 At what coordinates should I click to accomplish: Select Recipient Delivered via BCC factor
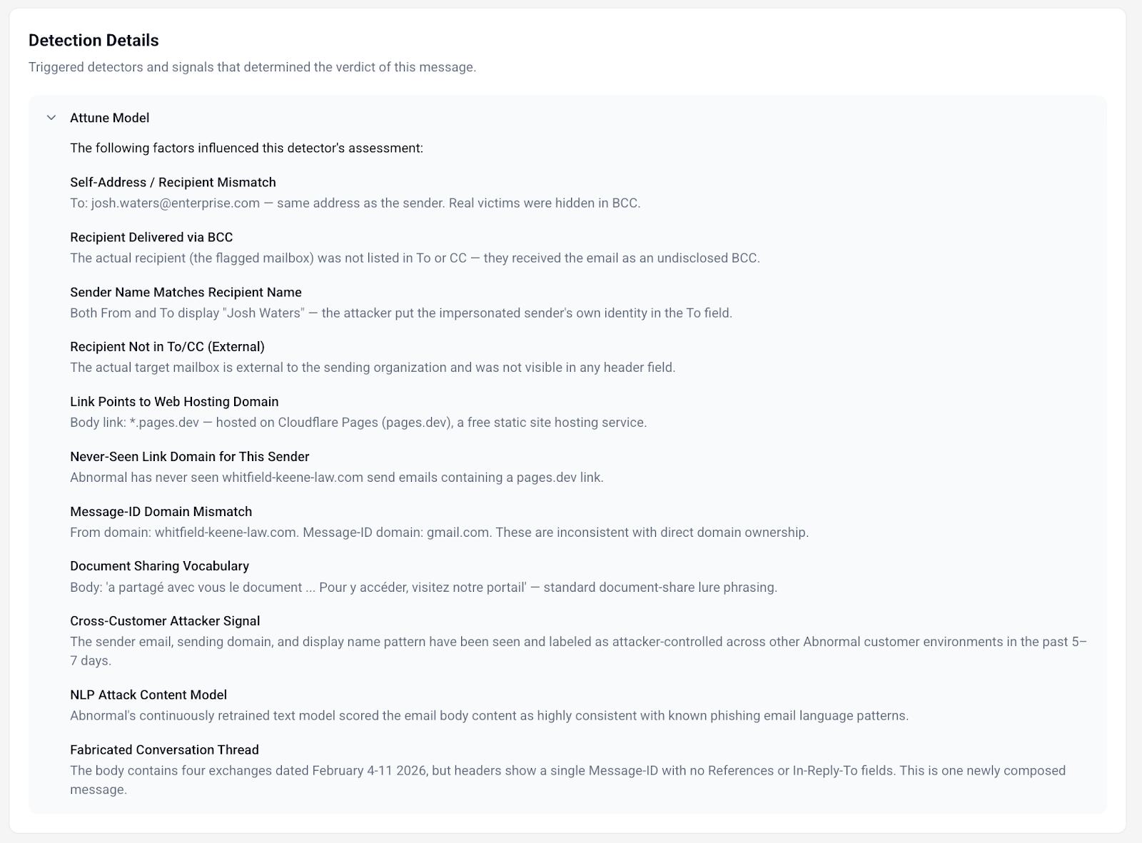click(x=151, y=237)
